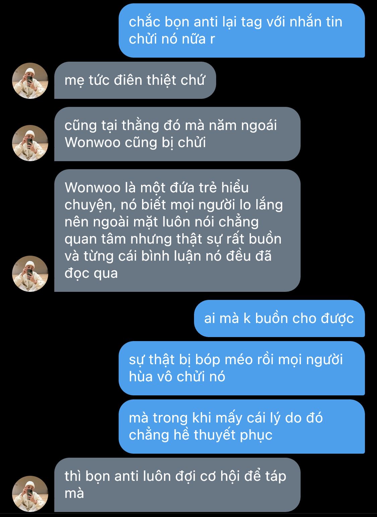Click "hùa vô chửi nó" text line
Image resolution: width=377 pixels, height=517 pixels.
[x=177, y=377]
